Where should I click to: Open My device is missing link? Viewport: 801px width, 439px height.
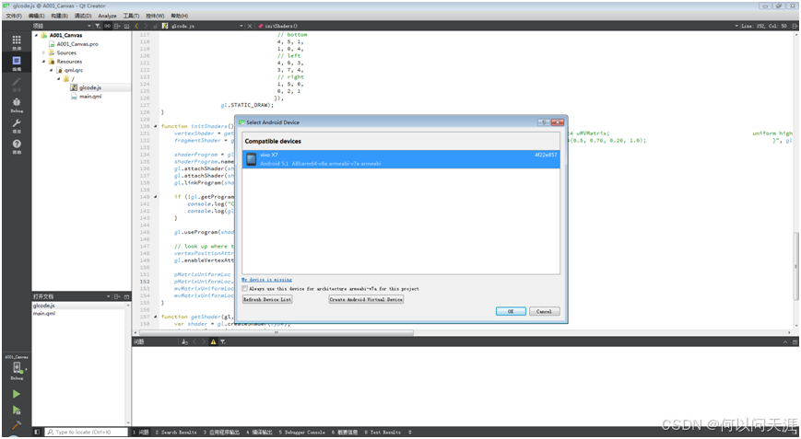(x=267, y=280)
